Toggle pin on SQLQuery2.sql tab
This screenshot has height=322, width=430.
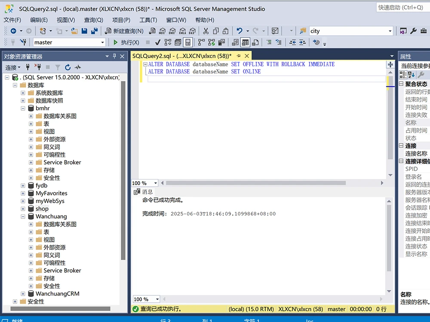(239, 56)
